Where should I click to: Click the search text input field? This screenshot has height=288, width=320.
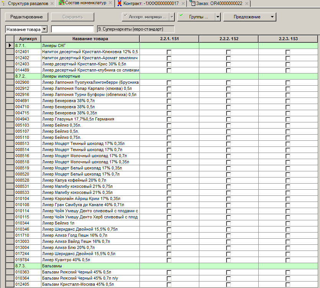tap(72, 29)
